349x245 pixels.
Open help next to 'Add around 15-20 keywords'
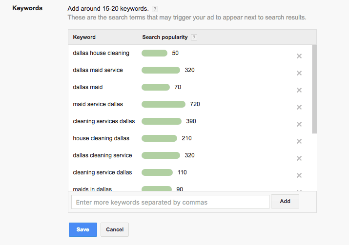[155, 9]
